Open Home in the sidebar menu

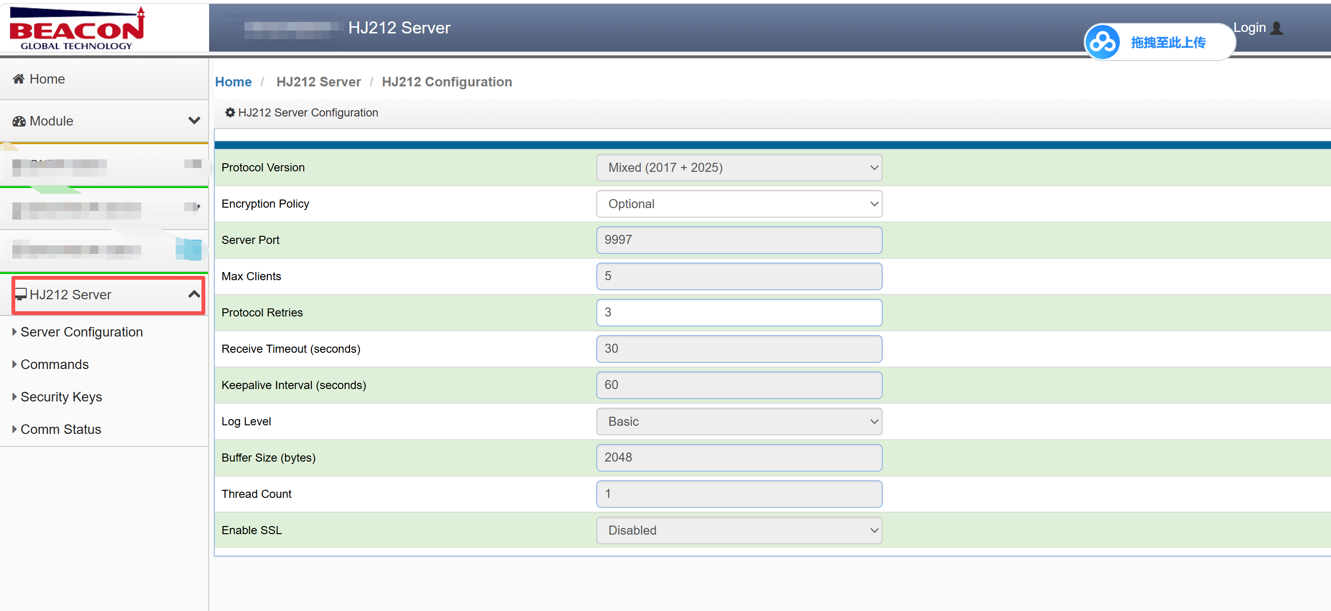tap(104, 78)
